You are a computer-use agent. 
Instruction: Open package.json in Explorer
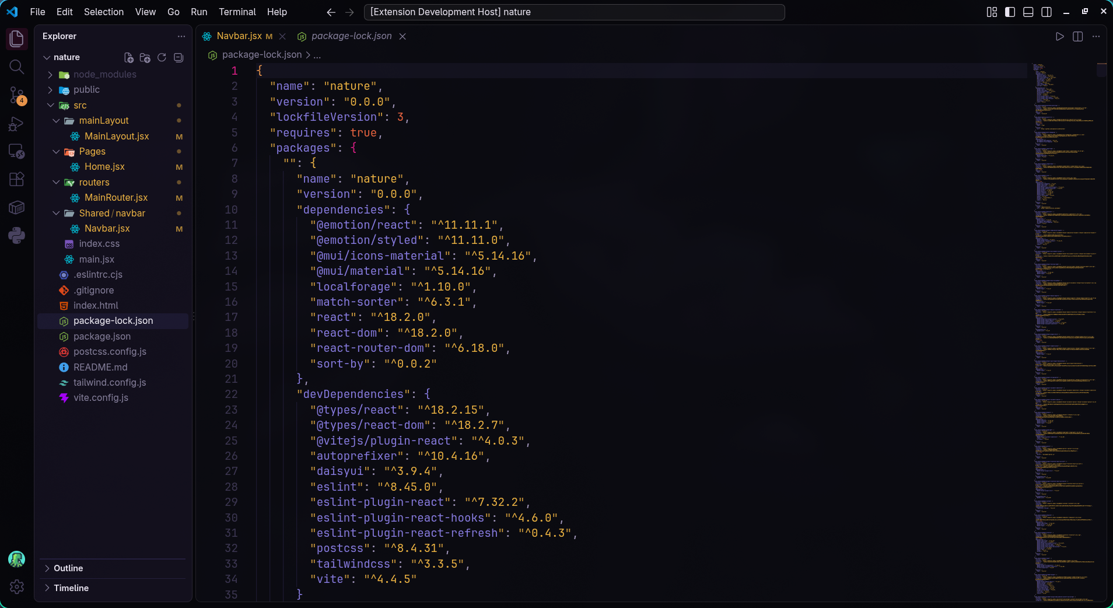tap(102, 337)
